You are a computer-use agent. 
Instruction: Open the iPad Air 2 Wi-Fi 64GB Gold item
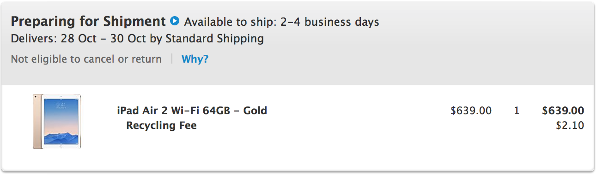[x=192, y=111]
